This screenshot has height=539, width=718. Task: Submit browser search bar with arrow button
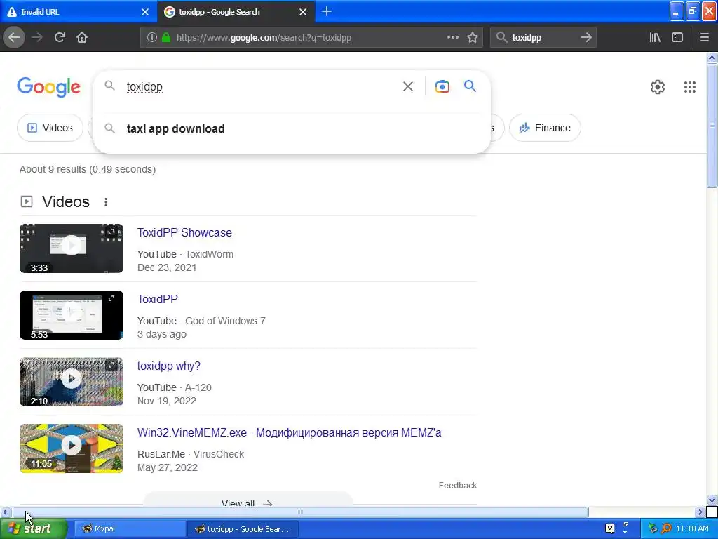(585, 38)
